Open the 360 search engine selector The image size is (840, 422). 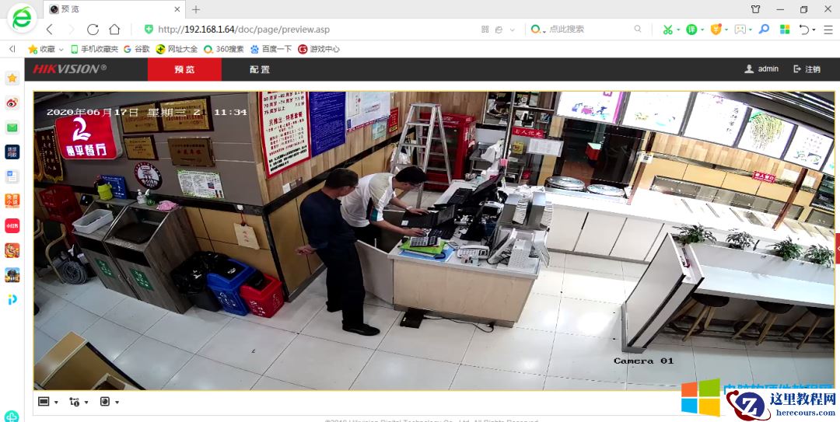(537, 30)
